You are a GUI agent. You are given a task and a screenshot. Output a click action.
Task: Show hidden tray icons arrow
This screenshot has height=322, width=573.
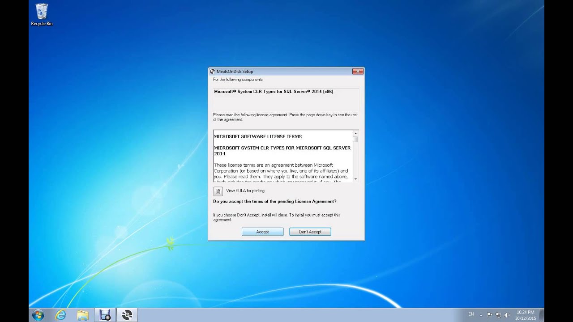coord(481,315)
